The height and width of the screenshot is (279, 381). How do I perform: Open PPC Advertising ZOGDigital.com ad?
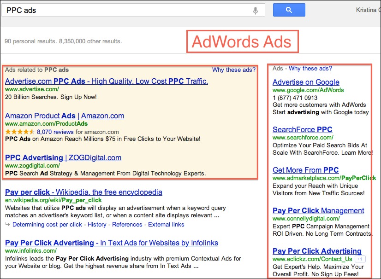63,158
